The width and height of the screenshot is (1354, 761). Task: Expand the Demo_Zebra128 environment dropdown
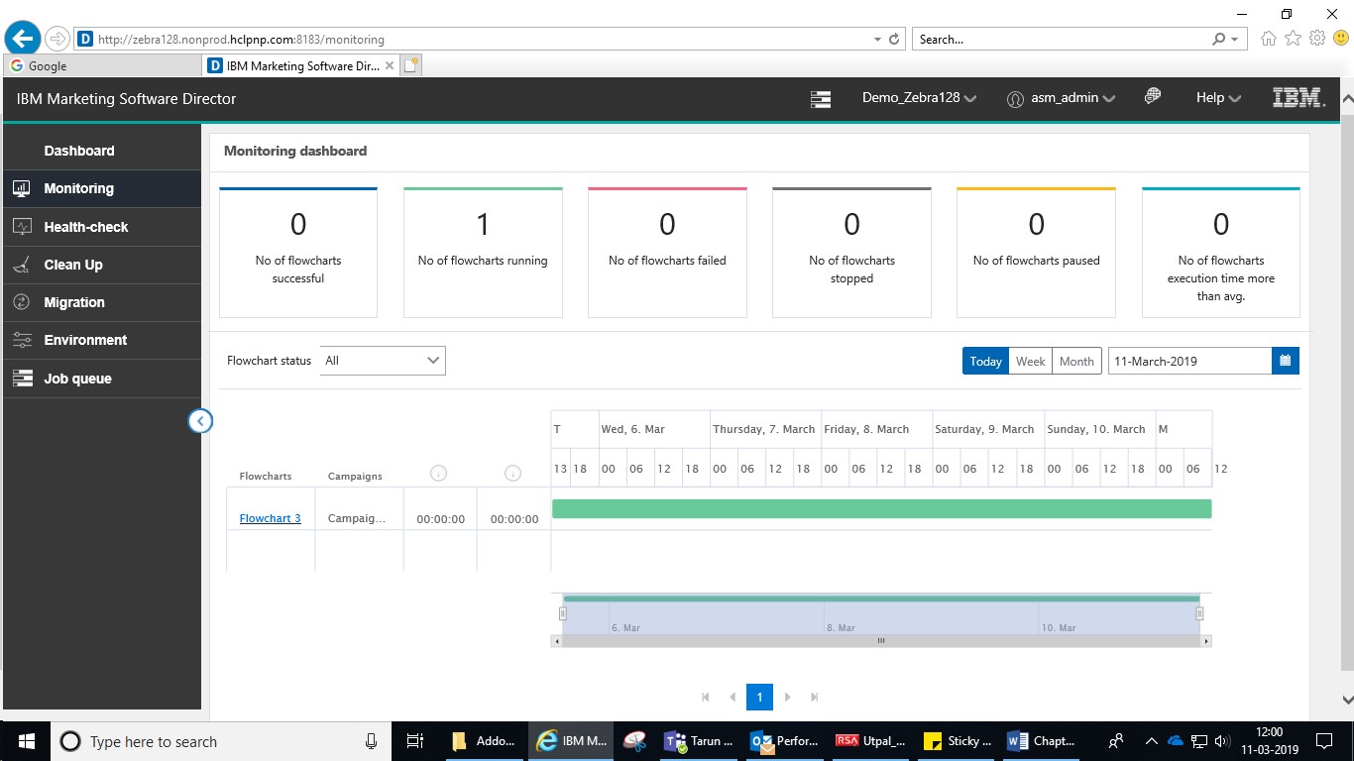[919, 98]
